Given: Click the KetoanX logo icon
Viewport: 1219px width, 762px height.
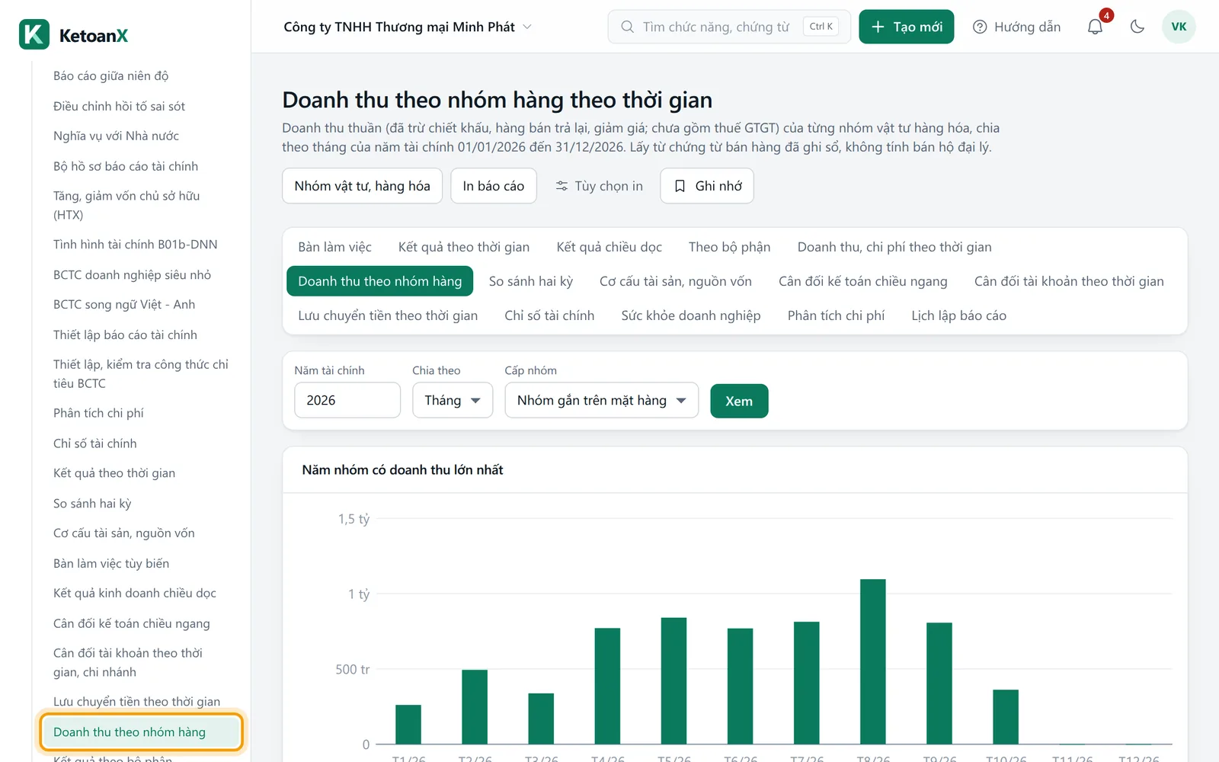Looking at the screenshot, I should [x=34, y=34].
